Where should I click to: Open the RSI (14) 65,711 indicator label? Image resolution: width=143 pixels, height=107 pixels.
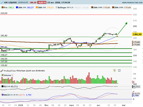click(10, 86)
